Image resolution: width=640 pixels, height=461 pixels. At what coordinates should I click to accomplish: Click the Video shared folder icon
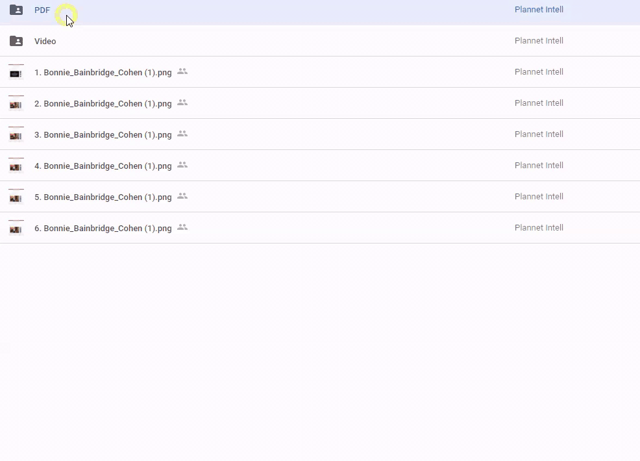(x=16, y=41)
